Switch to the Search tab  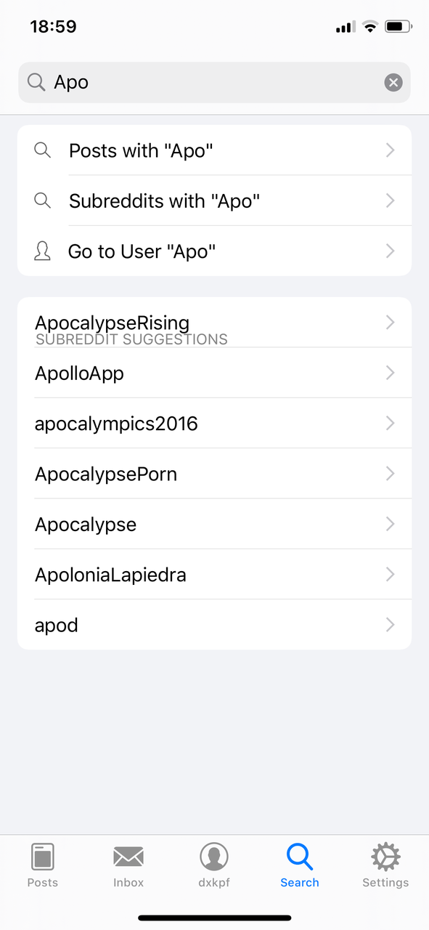pos(300,865)
